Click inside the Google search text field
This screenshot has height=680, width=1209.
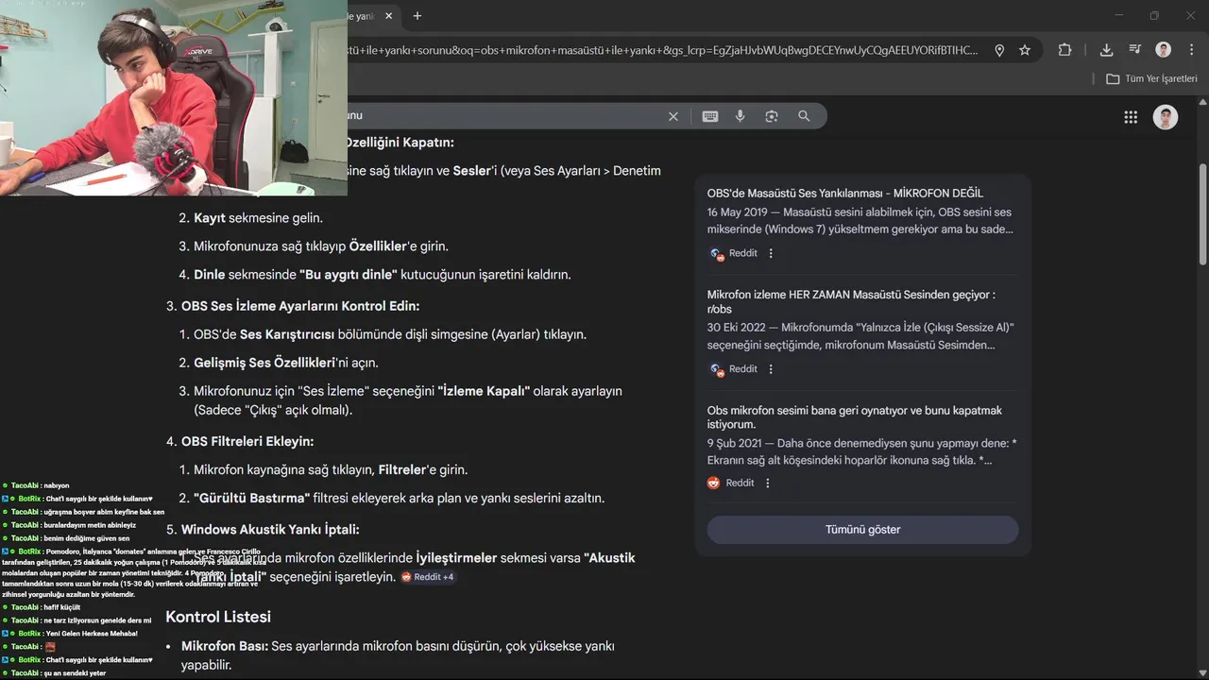point(503,116)
